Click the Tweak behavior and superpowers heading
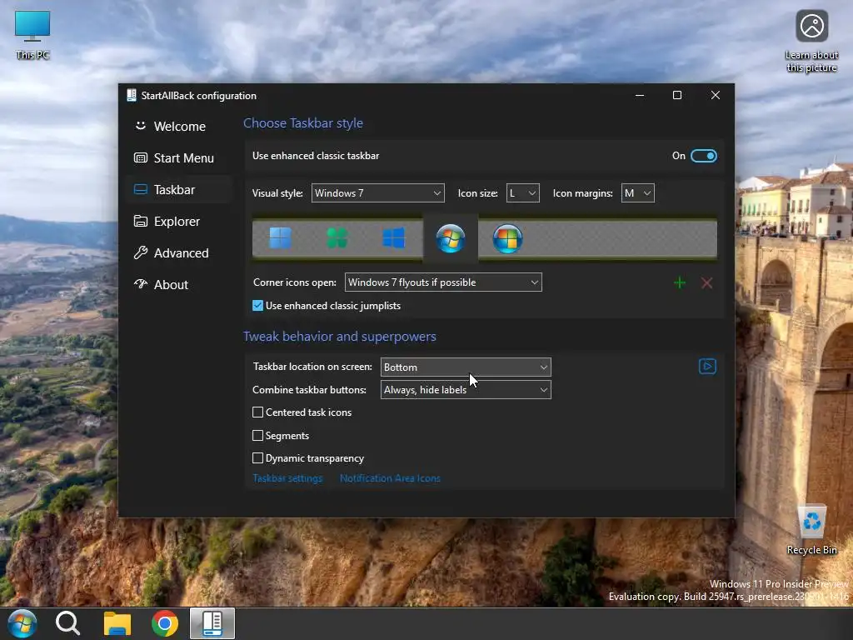853x640 pixels. 340,337
